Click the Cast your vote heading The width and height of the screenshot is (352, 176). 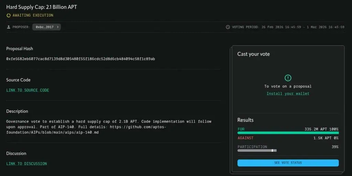click(x=253, y=54)
